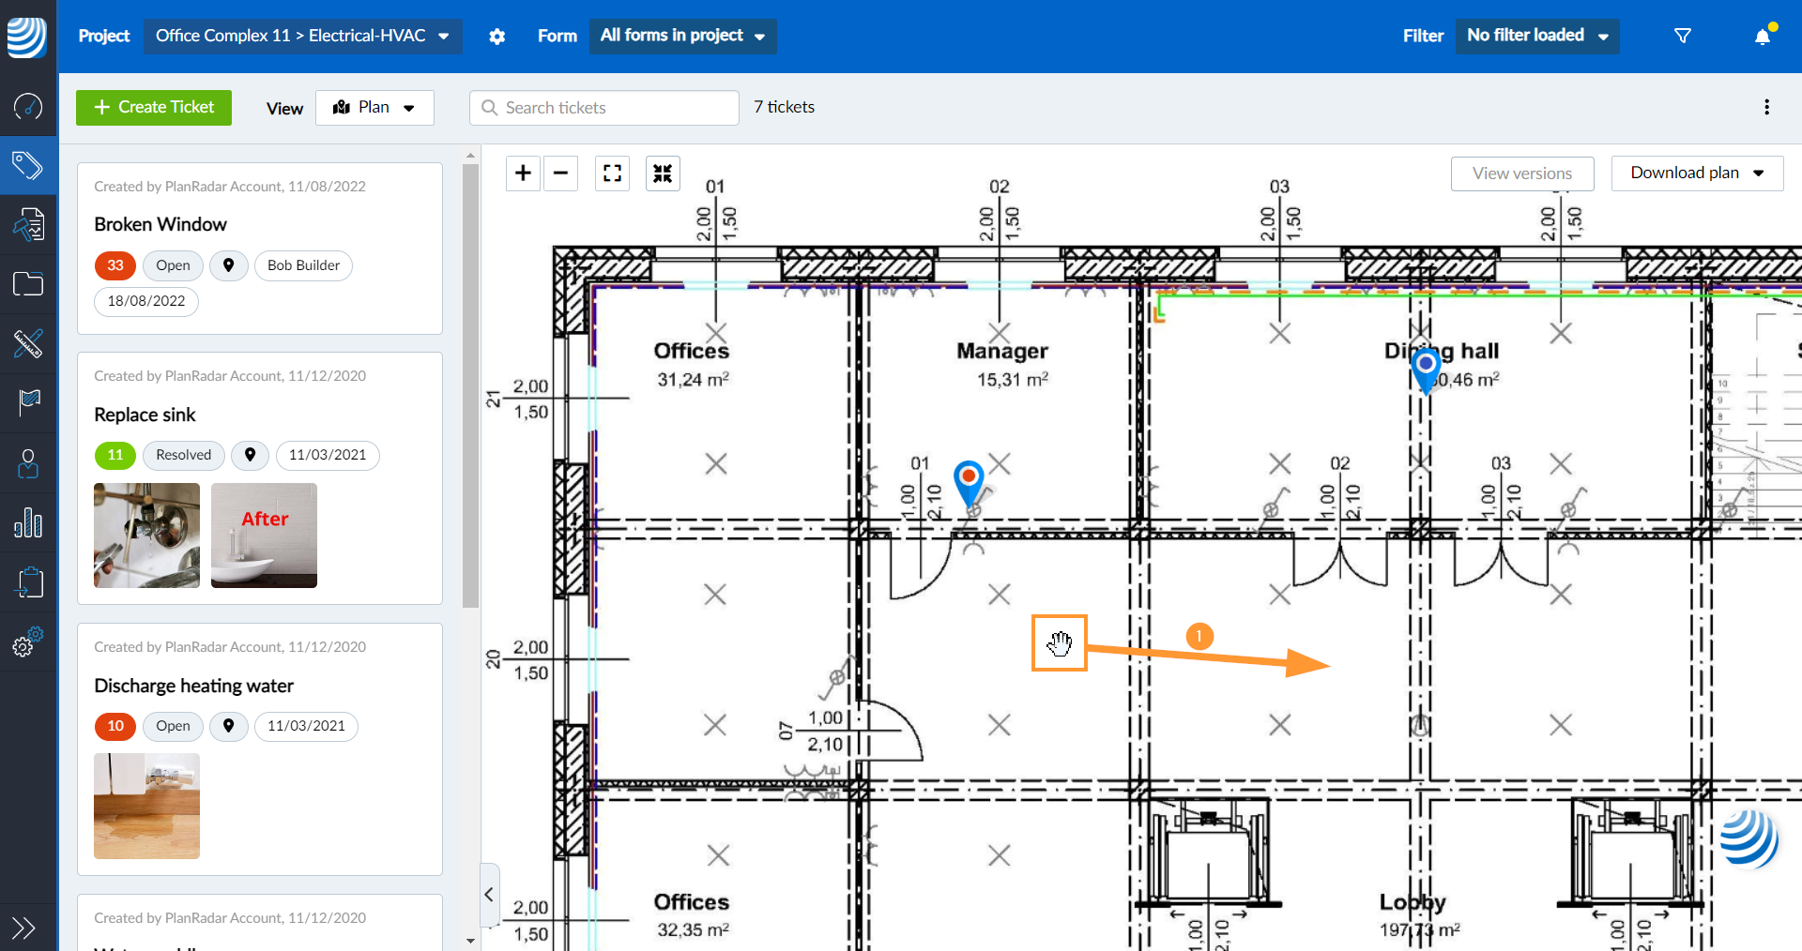Collapse the ticket list panel
Viewport: 1802px width, 951px height.
pyautogui.click(x=489, y=895)
